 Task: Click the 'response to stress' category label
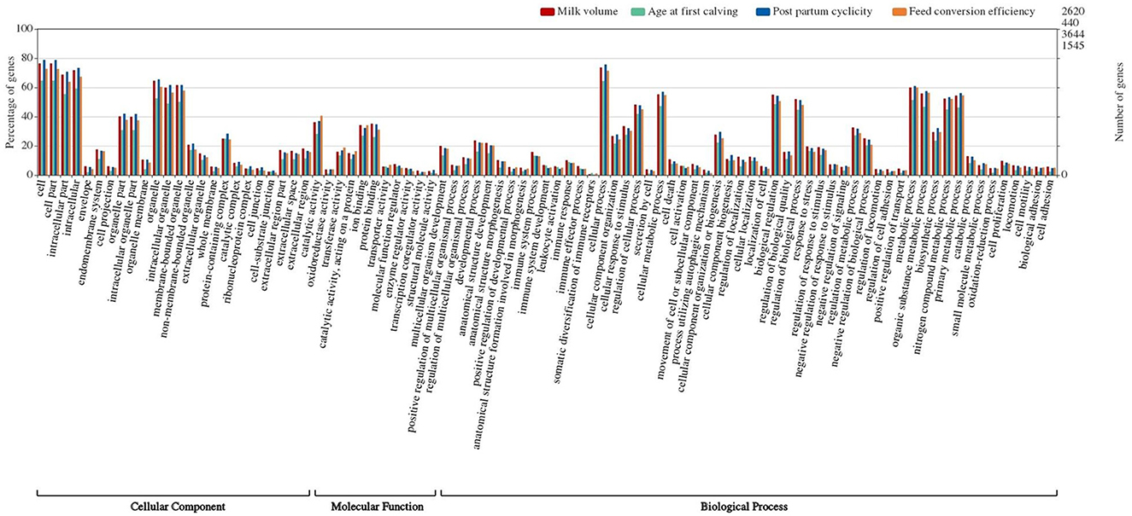pos(805,220)
